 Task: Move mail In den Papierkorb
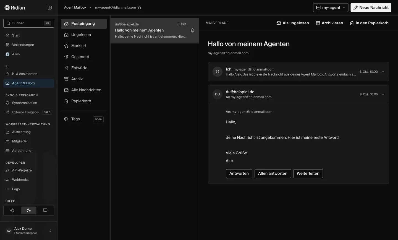pos(369,23)
